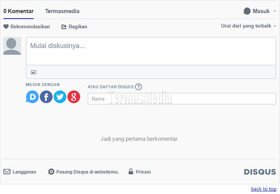Click the share icon beside Bagikan
This screenshot has height=194, width=280.
click(x=64, y=27)
